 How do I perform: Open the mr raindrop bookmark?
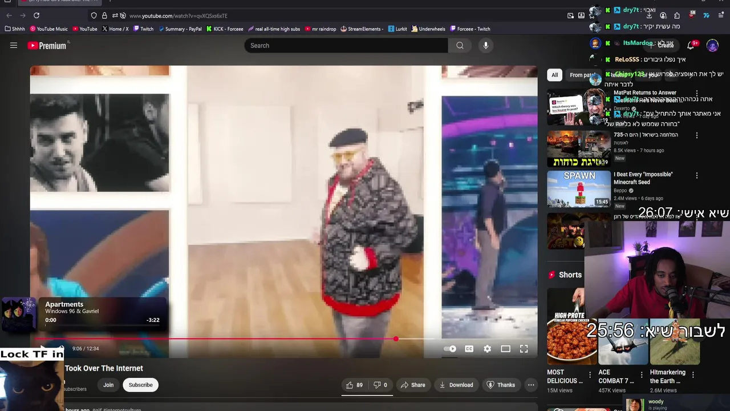pos(321,29)
